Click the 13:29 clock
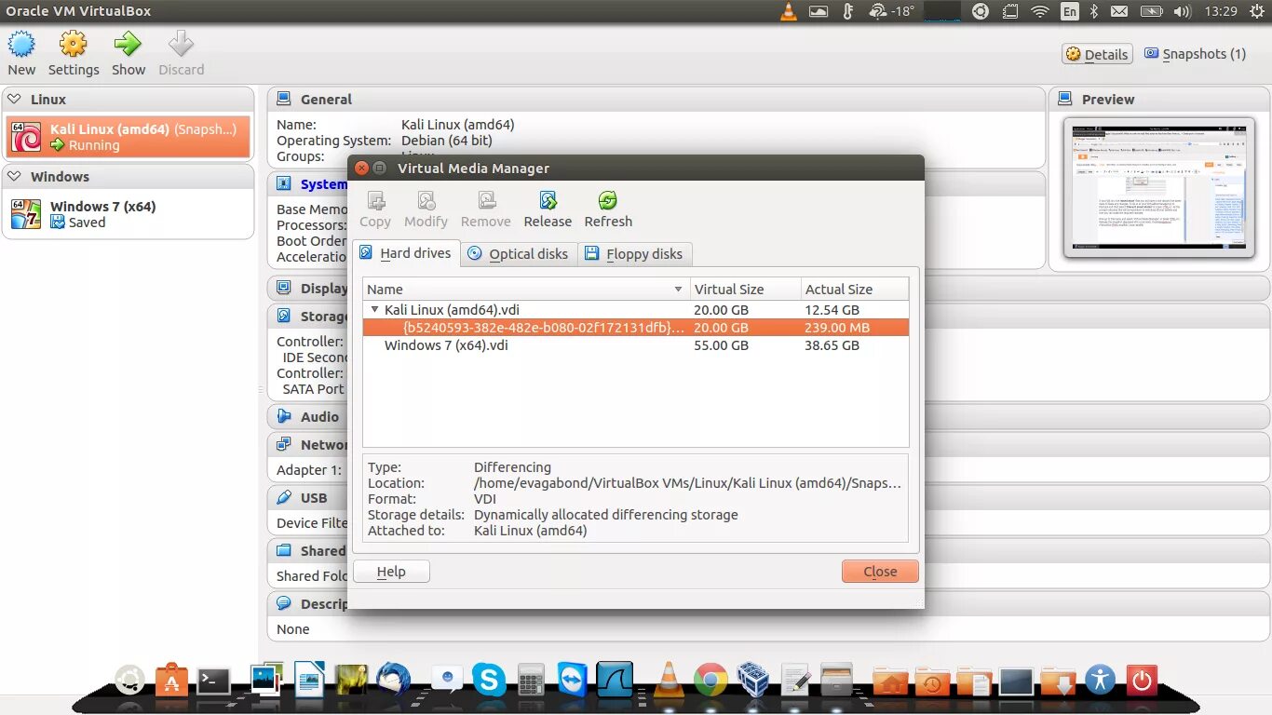This screenshot has height=715, width=1272. (x=1221, y=11)
